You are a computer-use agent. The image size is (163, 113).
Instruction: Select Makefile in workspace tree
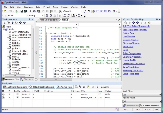coord(16,59)
